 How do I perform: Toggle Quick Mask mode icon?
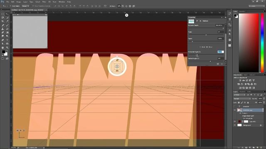(3, 59)
